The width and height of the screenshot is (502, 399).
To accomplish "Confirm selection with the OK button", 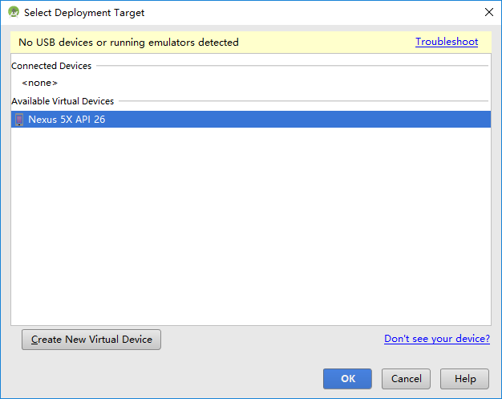I will [347, 378].
